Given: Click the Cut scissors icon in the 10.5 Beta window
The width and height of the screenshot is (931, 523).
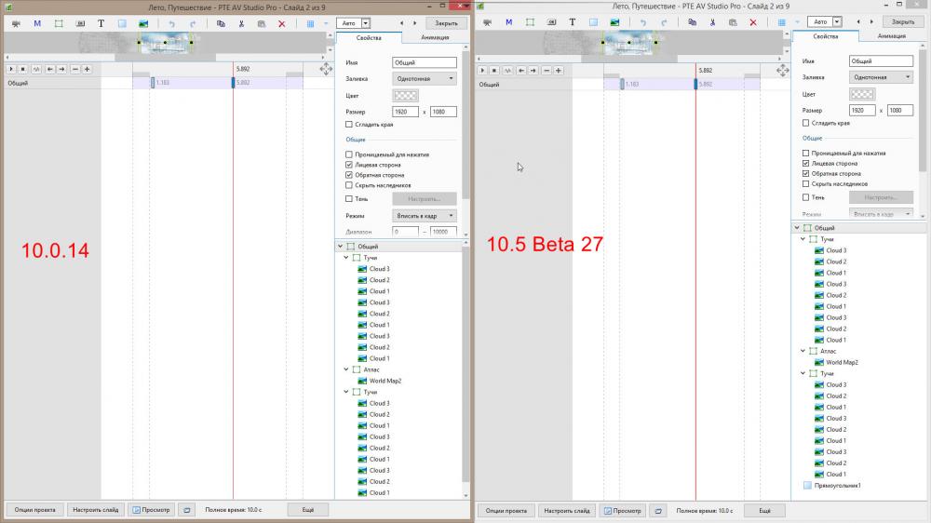Looking at the screenshot, I should 711,22.
